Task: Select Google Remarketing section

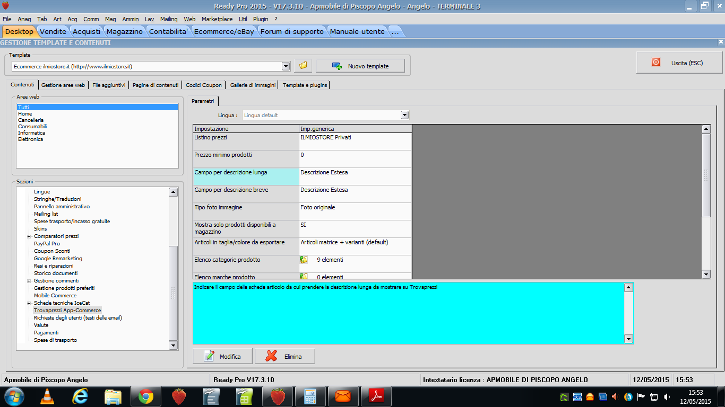Action: pyautogui.click(x=58, y=259)
